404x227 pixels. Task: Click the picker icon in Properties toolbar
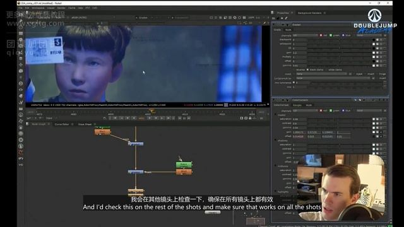click(x=286, y=18)
